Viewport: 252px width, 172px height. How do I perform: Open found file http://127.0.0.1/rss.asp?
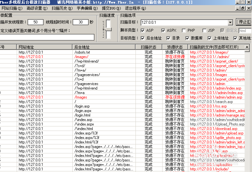click(208, 106)
